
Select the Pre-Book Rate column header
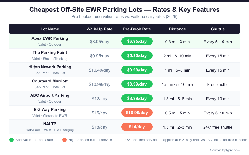point(137,29)
